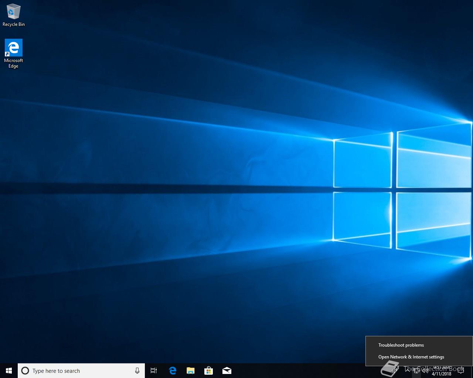Click the Type here to search box
Image resolution: width=473 pixels, height=378 pixels.
point(81,371)
